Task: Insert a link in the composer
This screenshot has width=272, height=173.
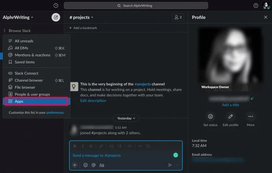Action: pyautogui.click(x=101, y=146)
